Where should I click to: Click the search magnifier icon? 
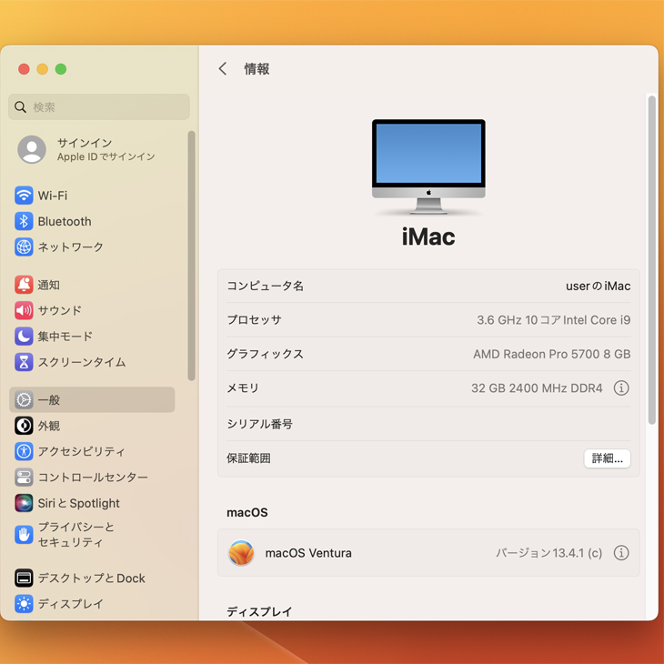[20, 106]
